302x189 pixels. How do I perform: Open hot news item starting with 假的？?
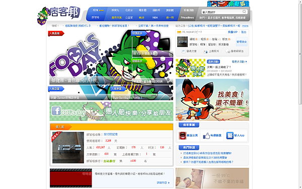click(x=208, y=162)
